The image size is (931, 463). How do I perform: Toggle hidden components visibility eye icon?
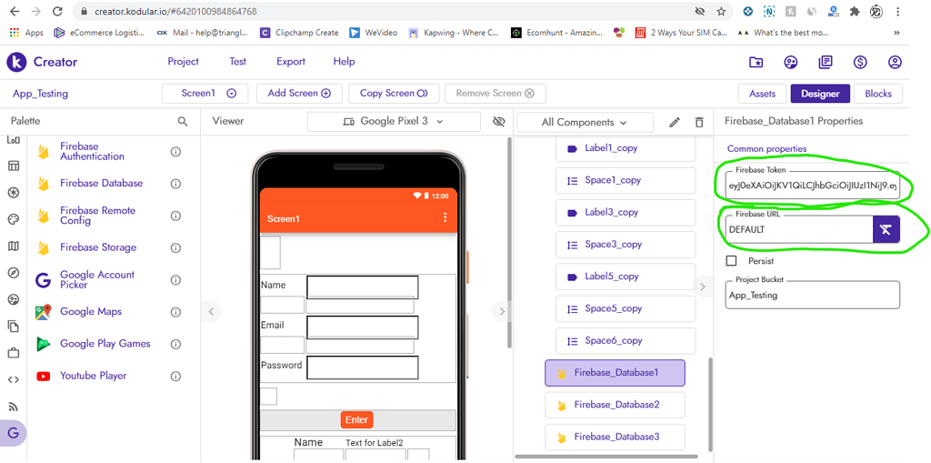pos(499,122)
